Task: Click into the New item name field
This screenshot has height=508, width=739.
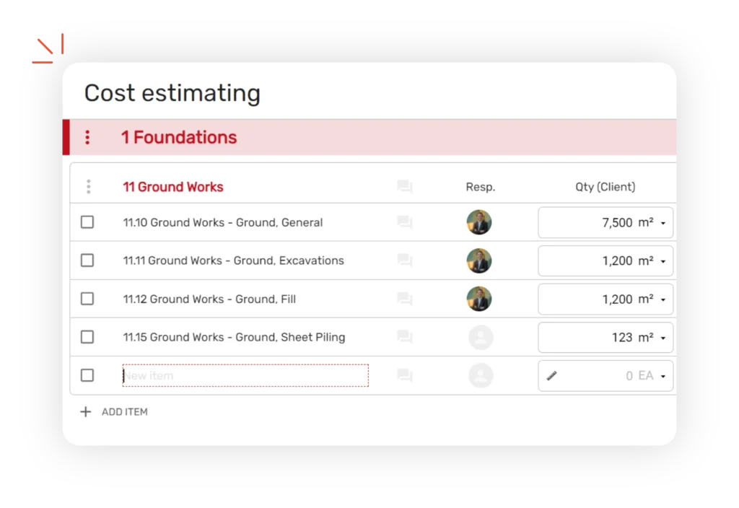Action: 245,375
